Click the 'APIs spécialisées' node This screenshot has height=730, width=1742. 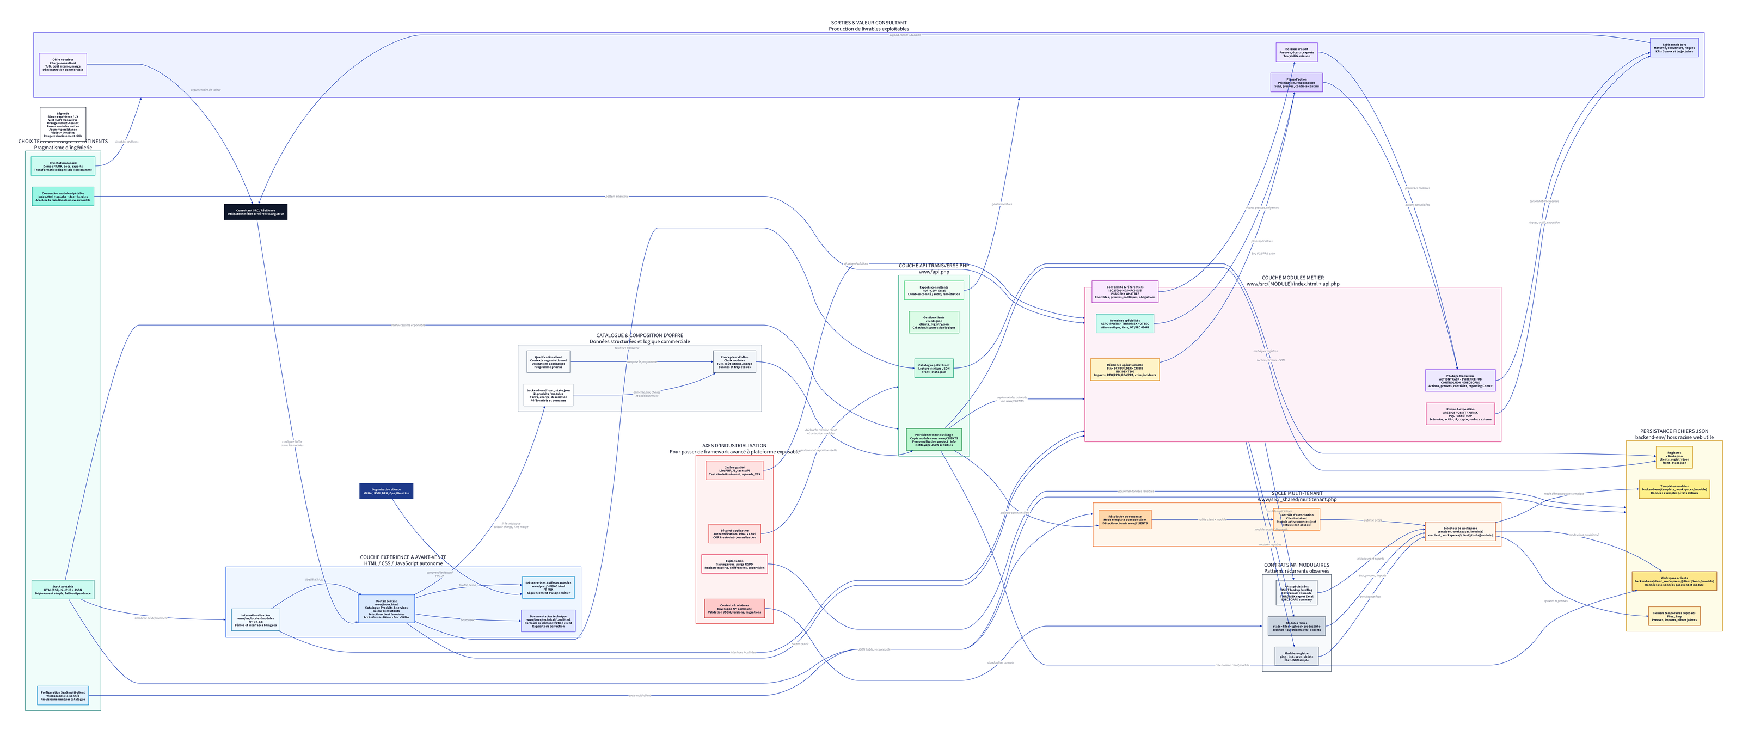[x=1296, y=593]
